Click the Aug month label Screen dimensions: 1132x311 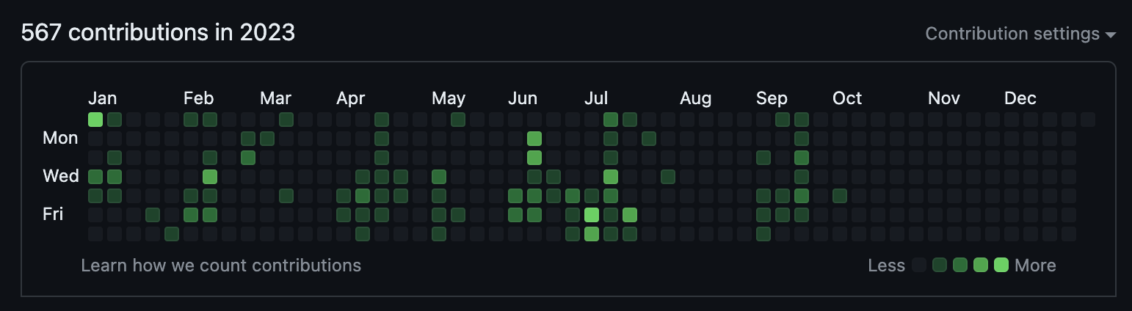coord(695,98)
